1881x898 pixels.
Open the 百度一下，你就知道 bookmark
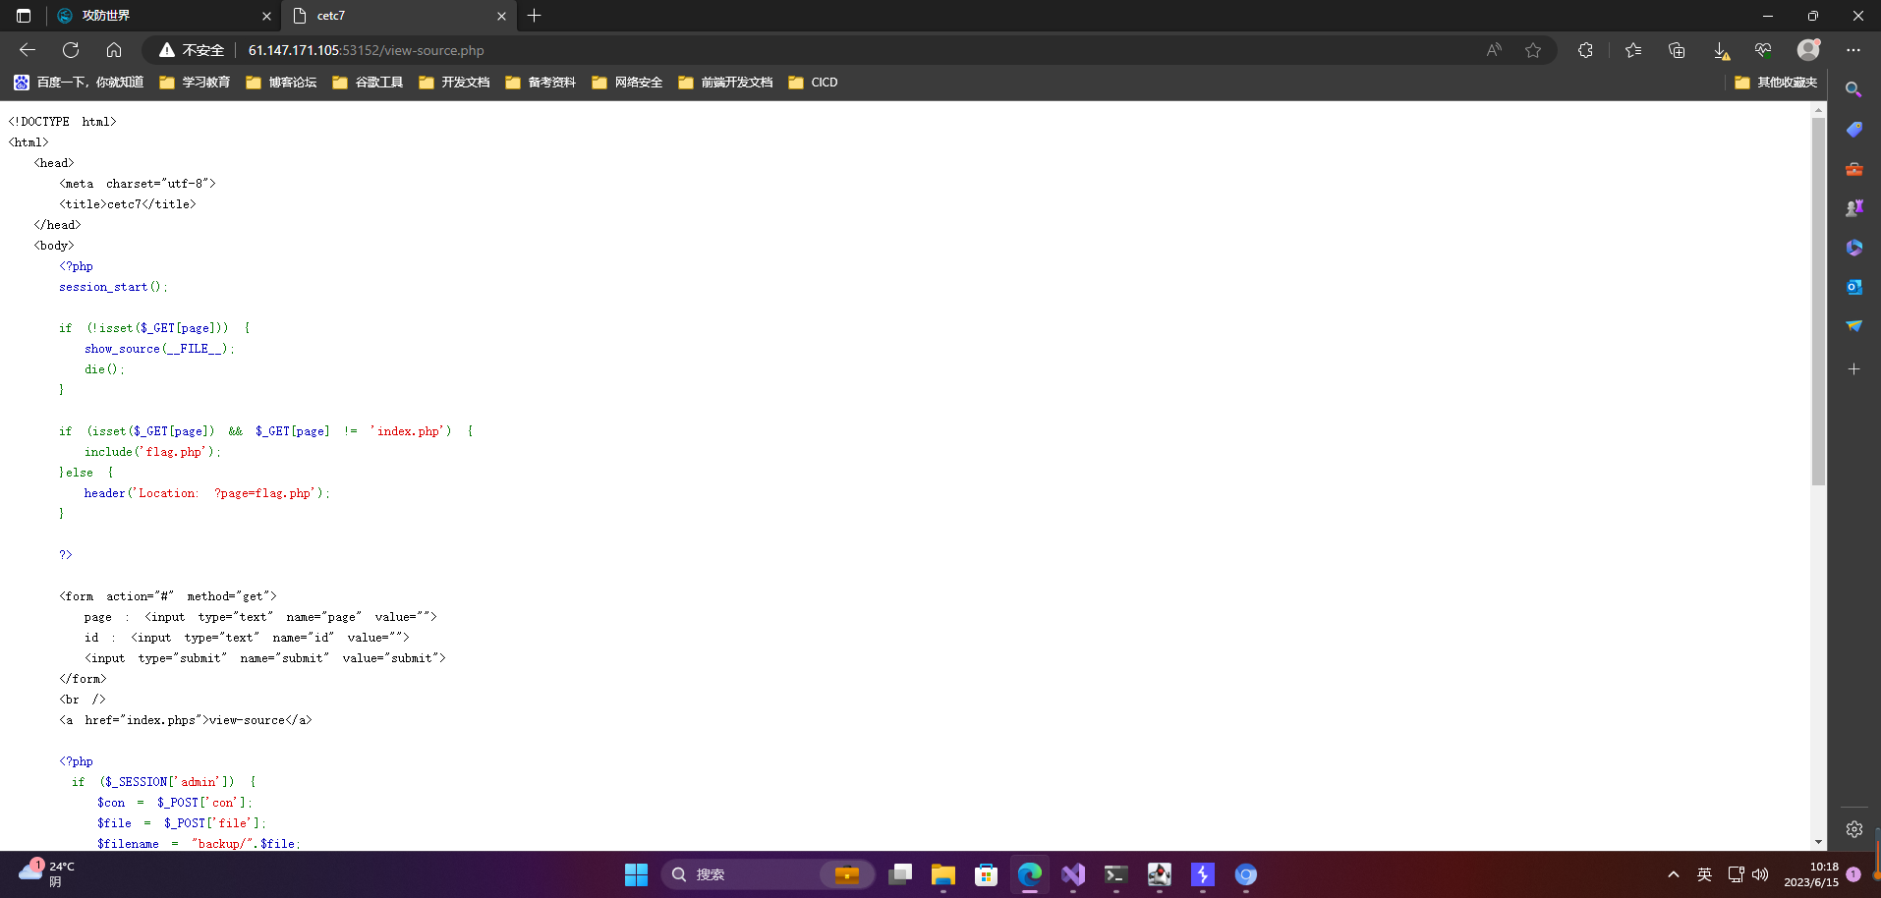pos(79,83)
